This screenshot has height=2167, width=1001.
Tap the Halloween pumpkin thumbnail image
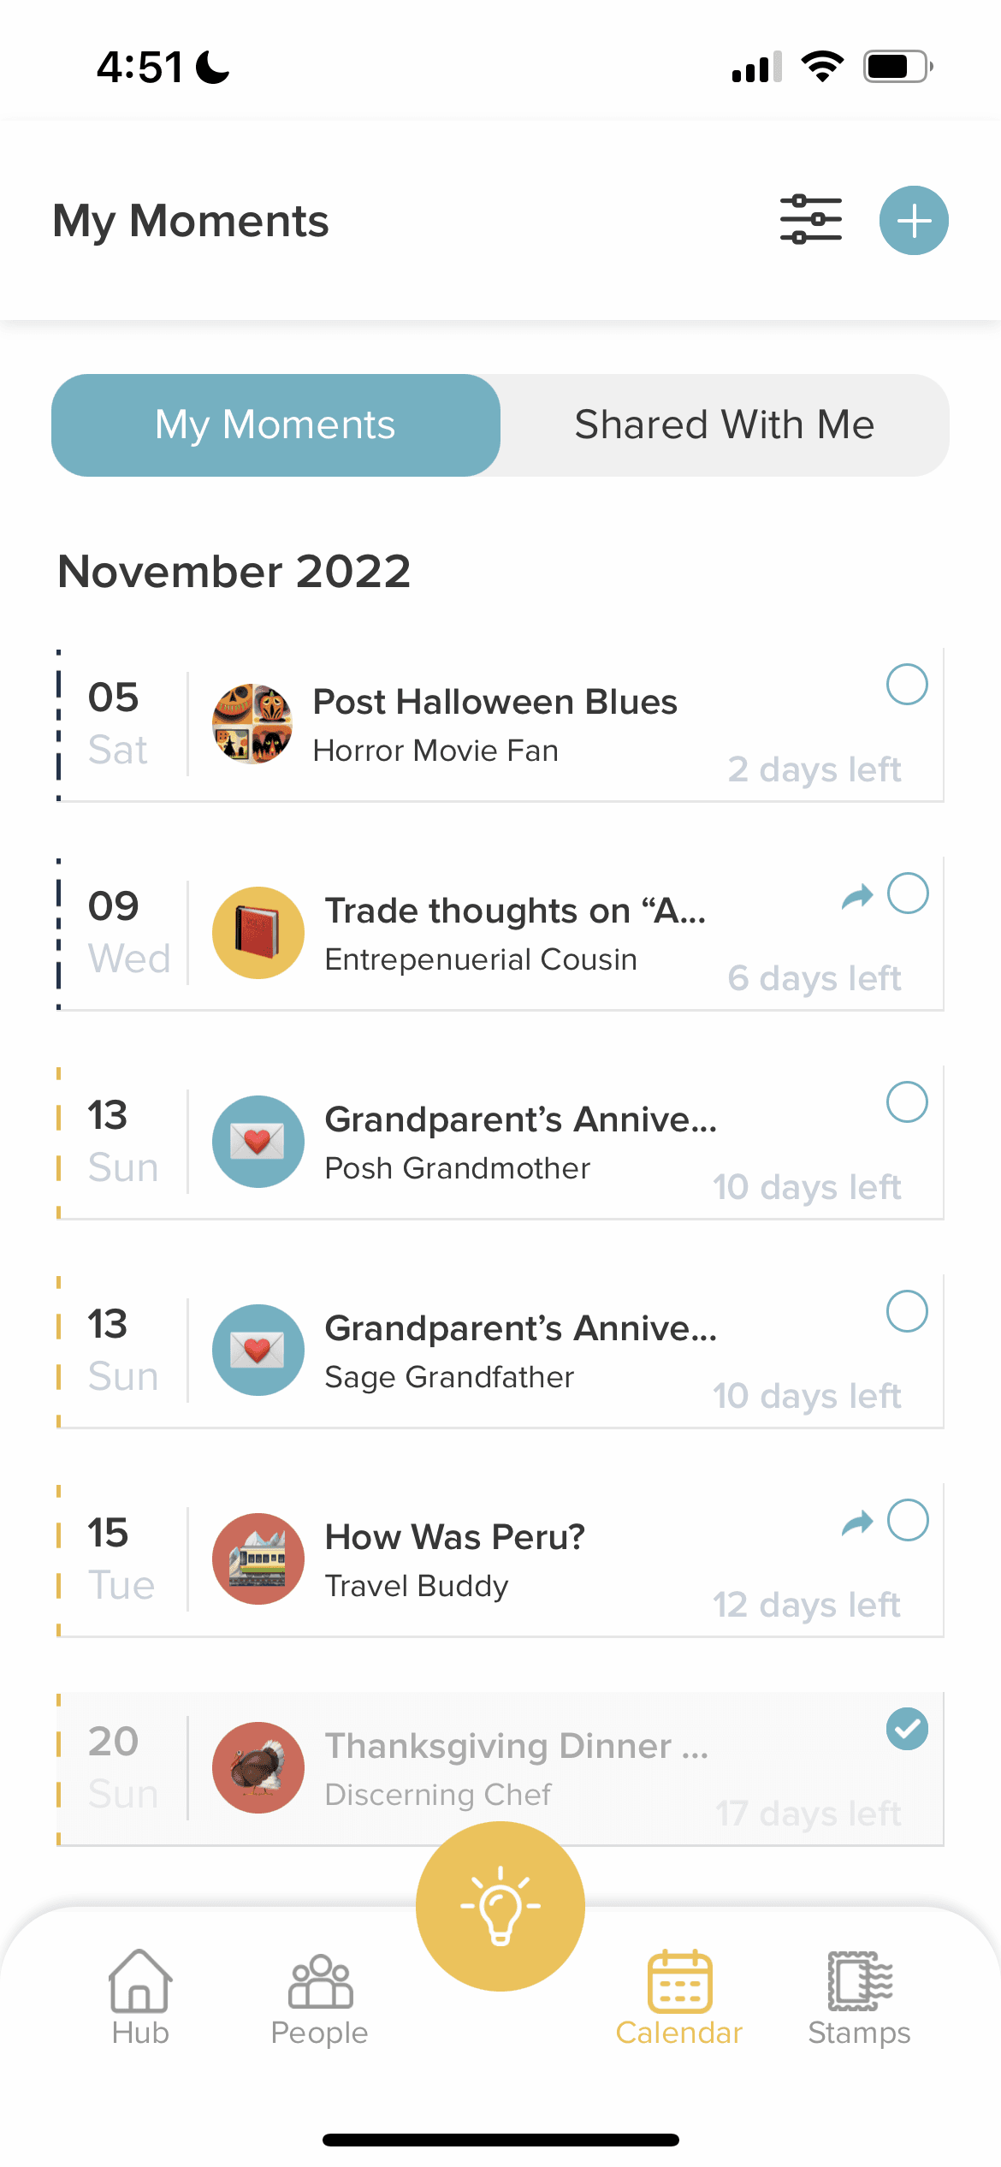[252, 724]
